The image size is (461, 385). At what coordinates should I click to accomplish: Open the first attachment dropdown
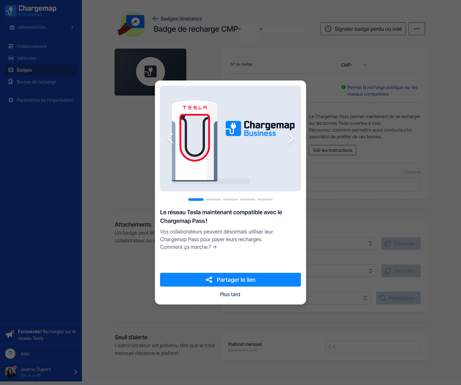341,244
